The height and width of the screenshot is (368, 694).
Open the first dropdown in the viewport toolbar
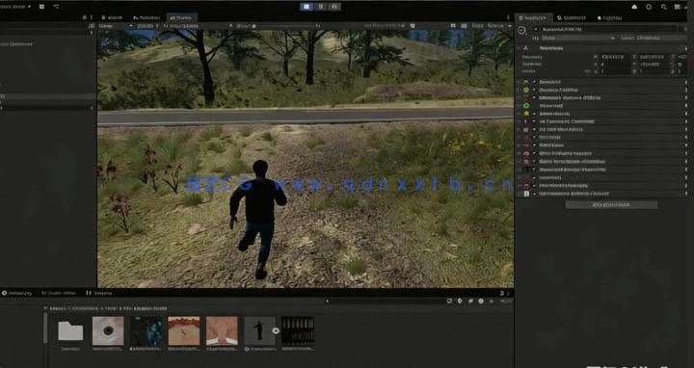[116, 26]
